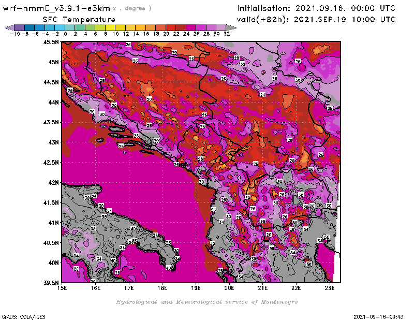
Task: Click the 16E longitude axis label
Action: pyautogui.click(x=95, y=288)
